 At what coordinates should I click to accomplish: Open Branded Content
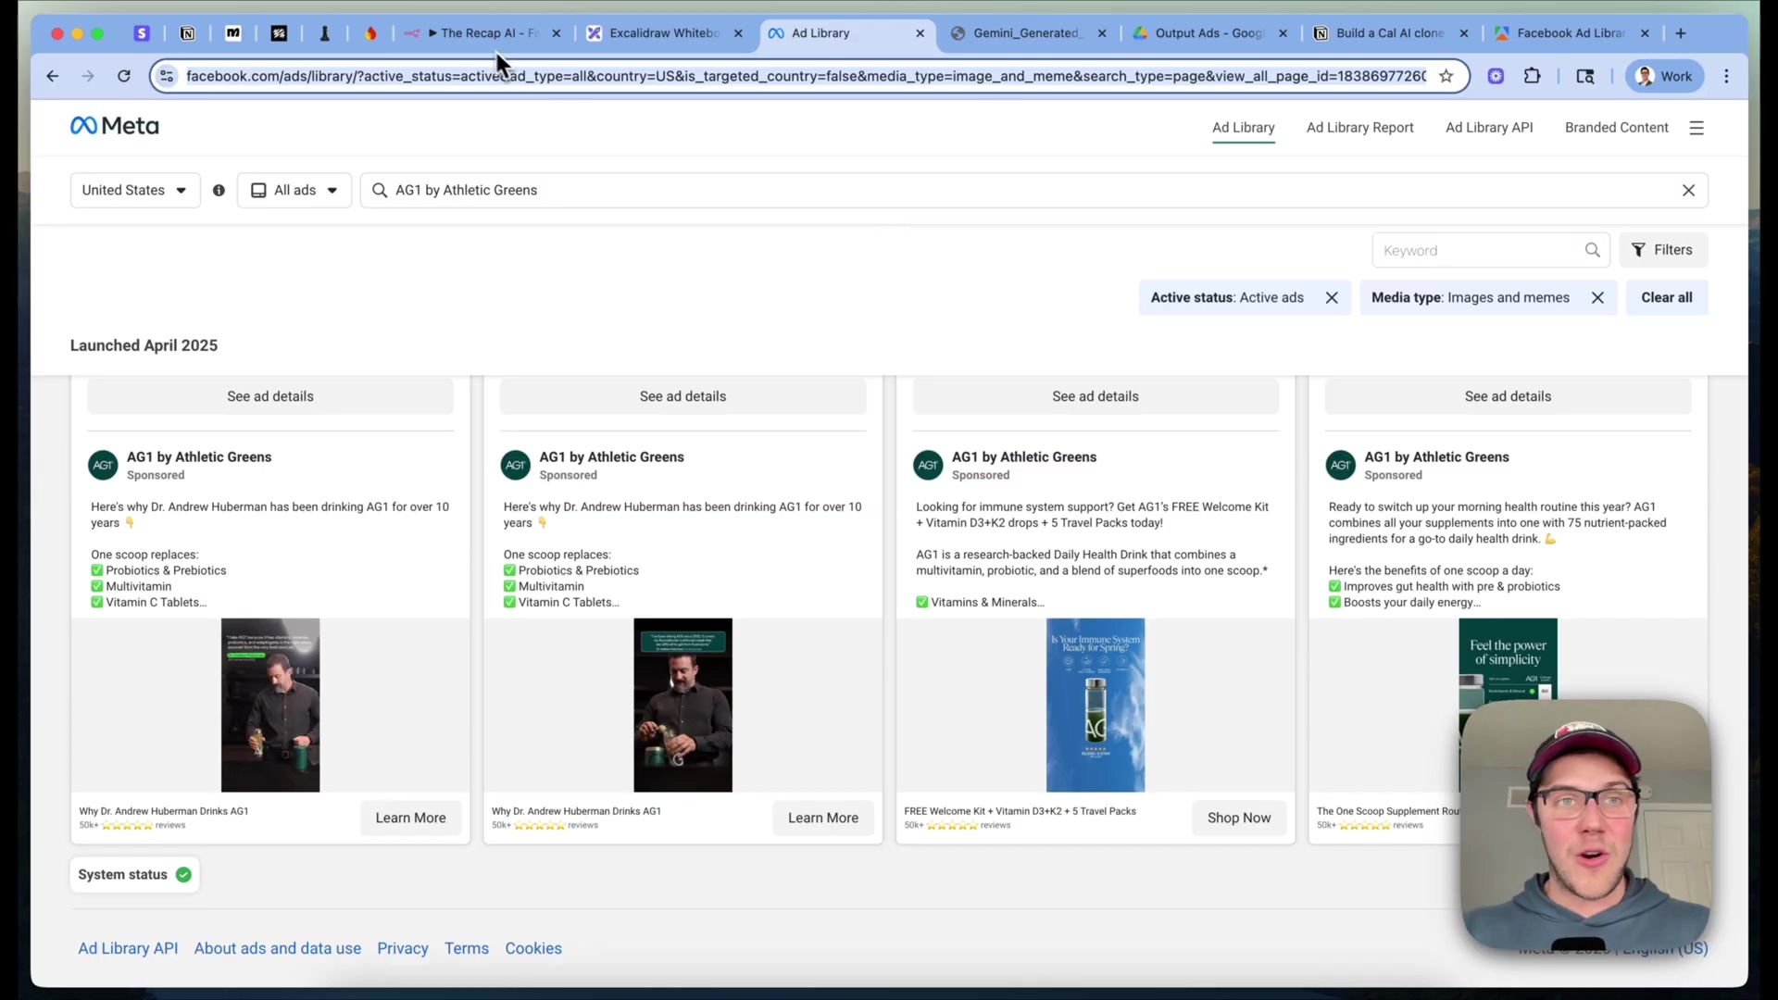pyautogui.click(x=1616, y=128)
